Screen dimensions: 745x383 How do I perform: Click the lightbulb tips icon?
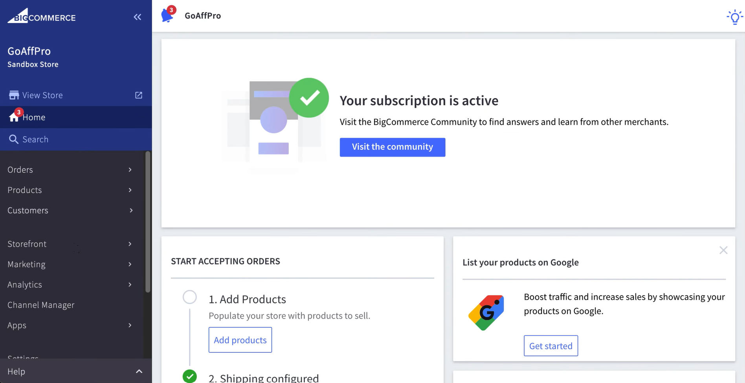click(734, 17)
